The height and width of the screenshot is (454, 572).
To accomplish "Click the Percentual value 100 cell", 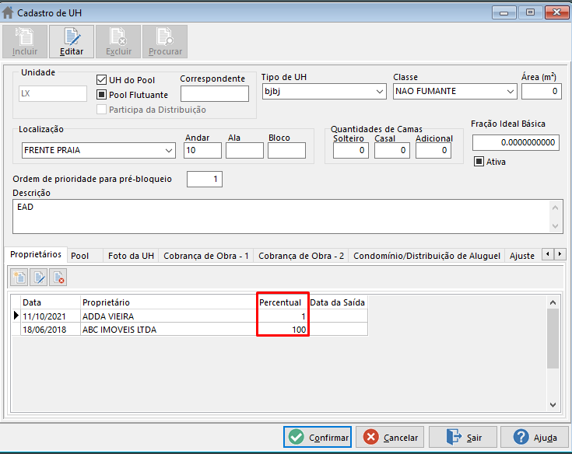I will coord(282,330).
